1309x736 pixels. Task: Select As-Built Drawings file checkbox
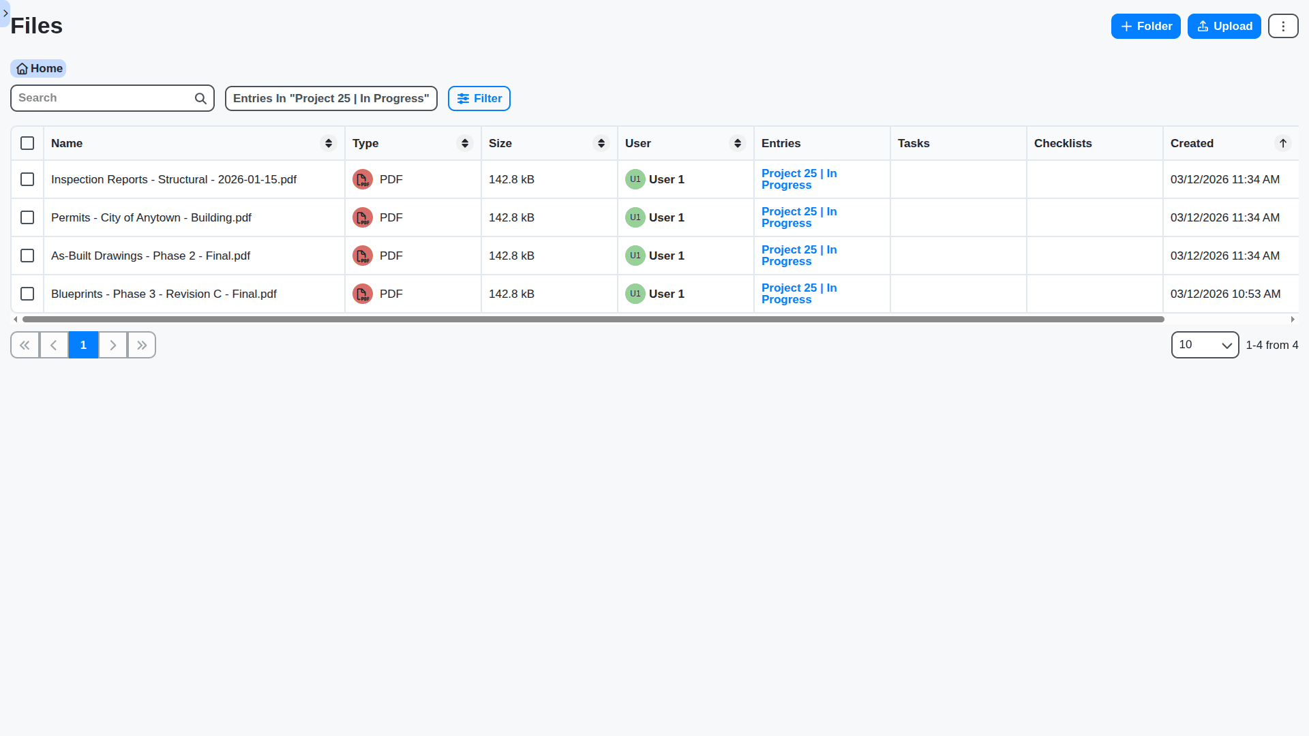[27, 256]
